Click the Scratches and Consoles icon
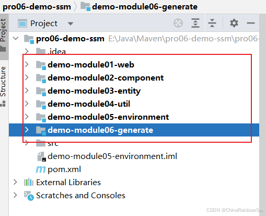The width and height of the screenshot is (266, 216). (29, 196)
